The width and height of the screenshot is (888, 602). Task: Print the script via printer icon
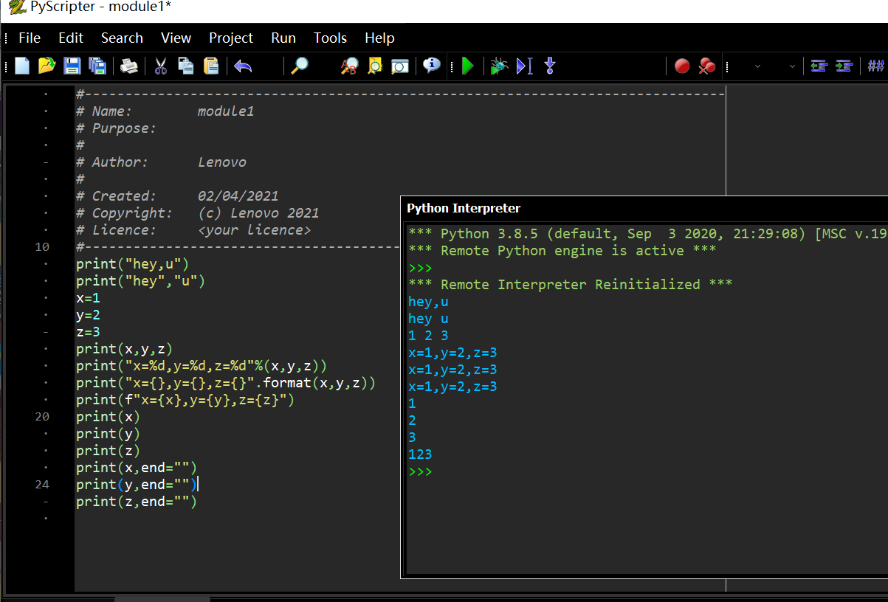pyautogui.click(x=129, y=66)
